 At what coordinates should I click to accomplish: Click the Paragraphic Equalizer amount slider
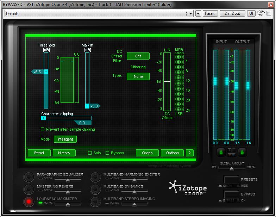[x=68, y=179]
